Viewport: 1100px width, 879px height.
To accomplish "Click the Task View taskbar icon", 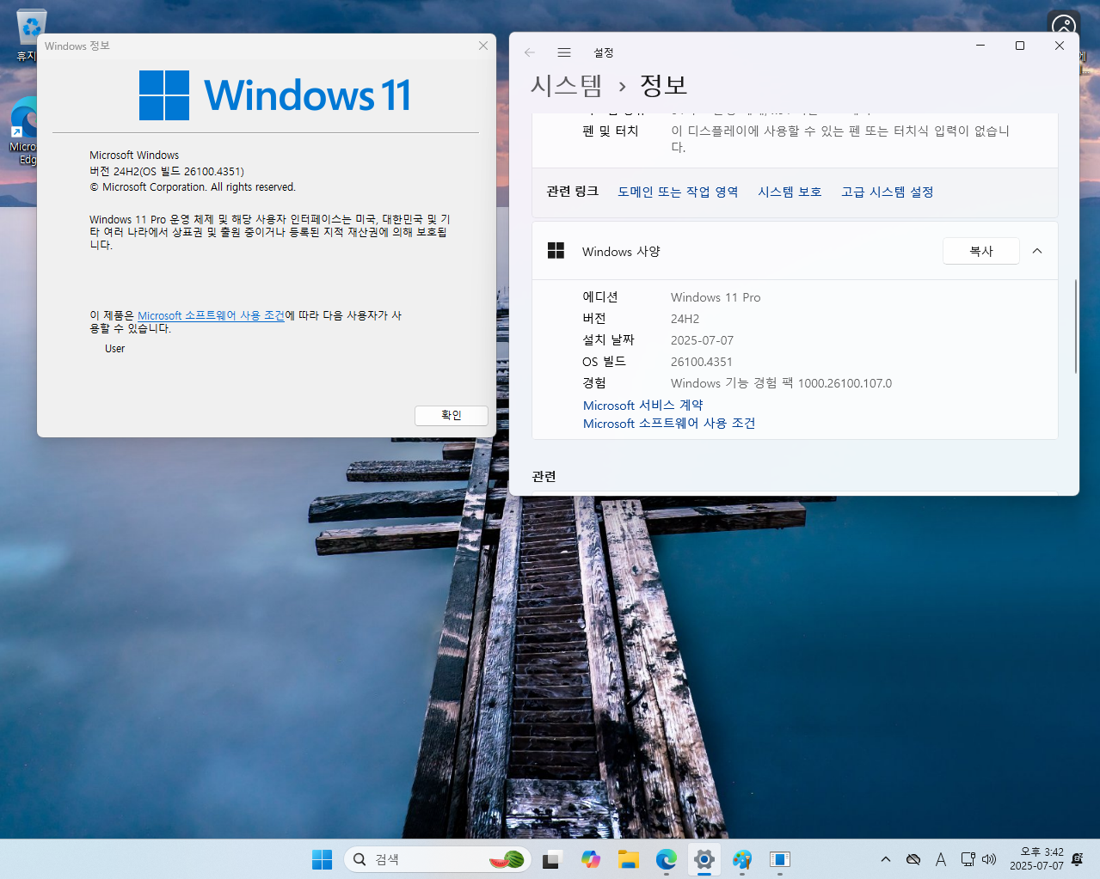I will (x=552, y=859).
